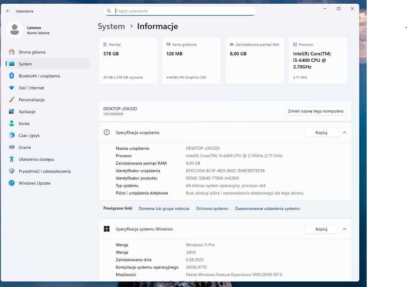Screen dimensions: 407x287
Task: Select Windows Update in sidebar
Action: (x=47, y=183)
